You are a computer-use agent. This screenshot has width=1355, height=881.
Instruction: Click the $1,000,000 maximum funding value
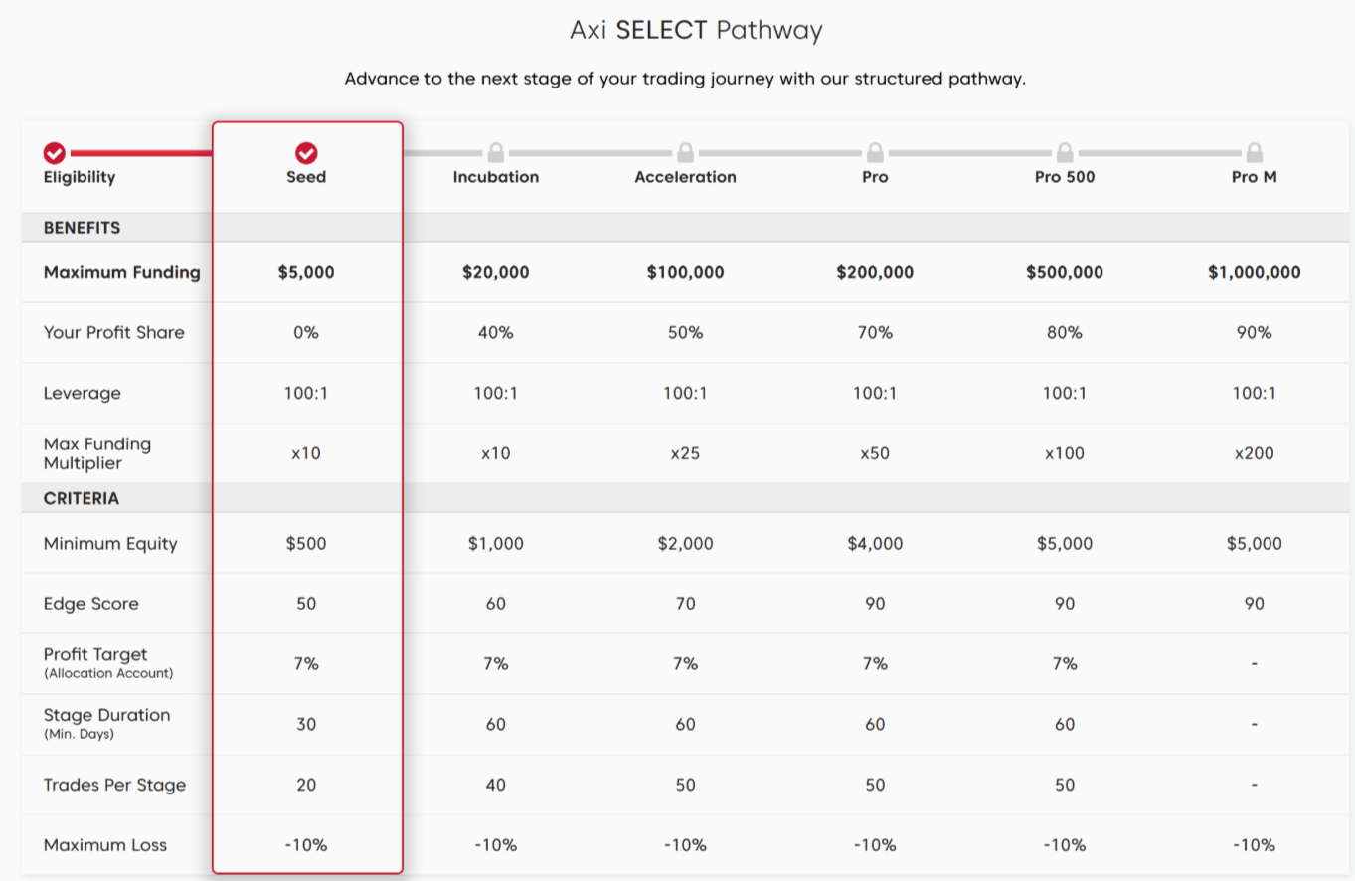point(1254,272)
